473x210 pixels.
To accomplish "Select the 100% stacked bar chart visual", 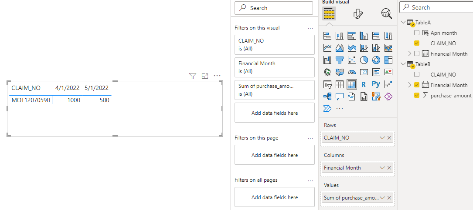I will [376, 36].
